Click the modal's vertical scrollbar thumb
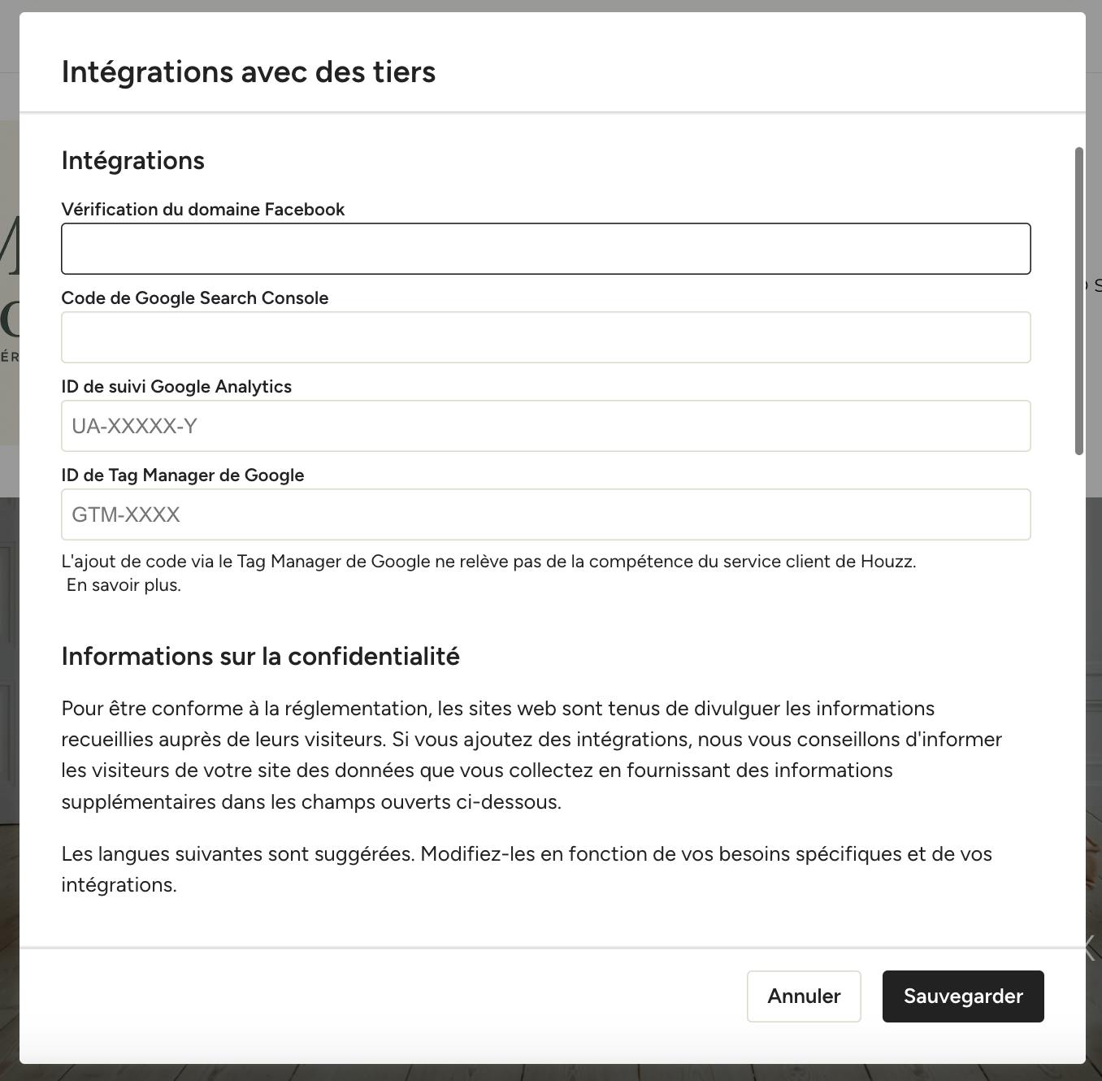Viewport: 1102px width, 1081px height. pos(1079,301)
